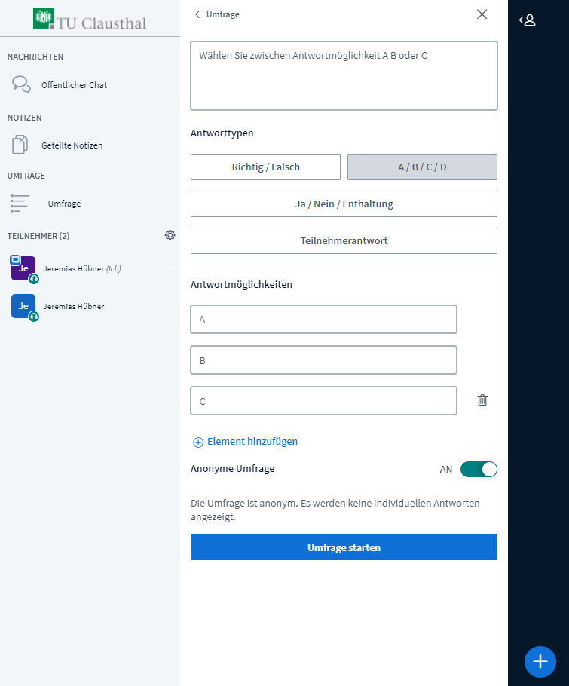Toggle the user list icon at top right
Screen dimensions: 569x686
[528, 20]
